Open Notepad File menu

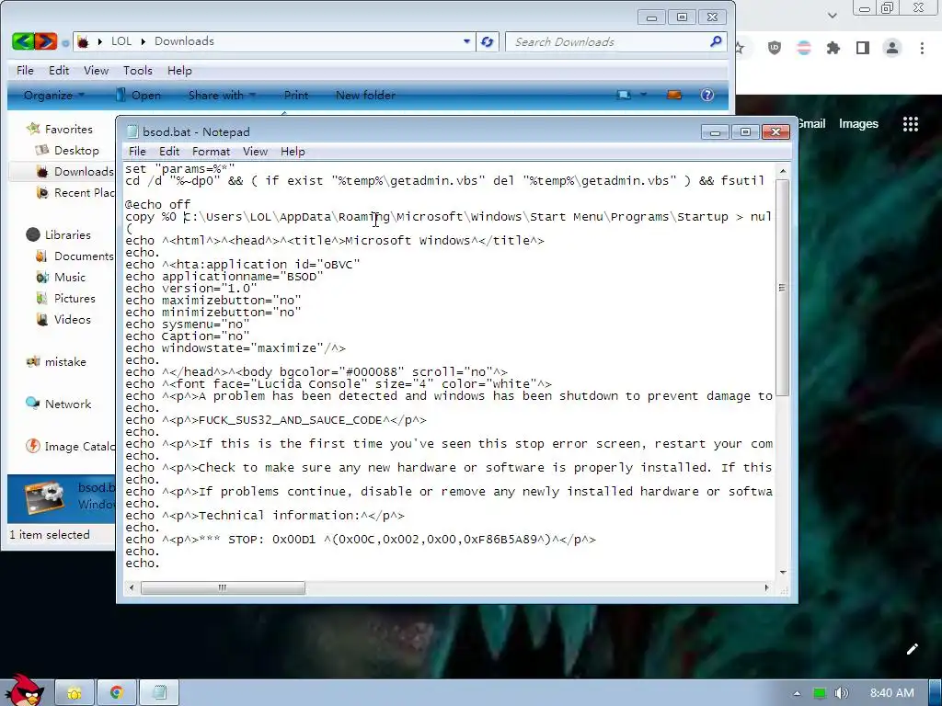[x=137, y=152]
